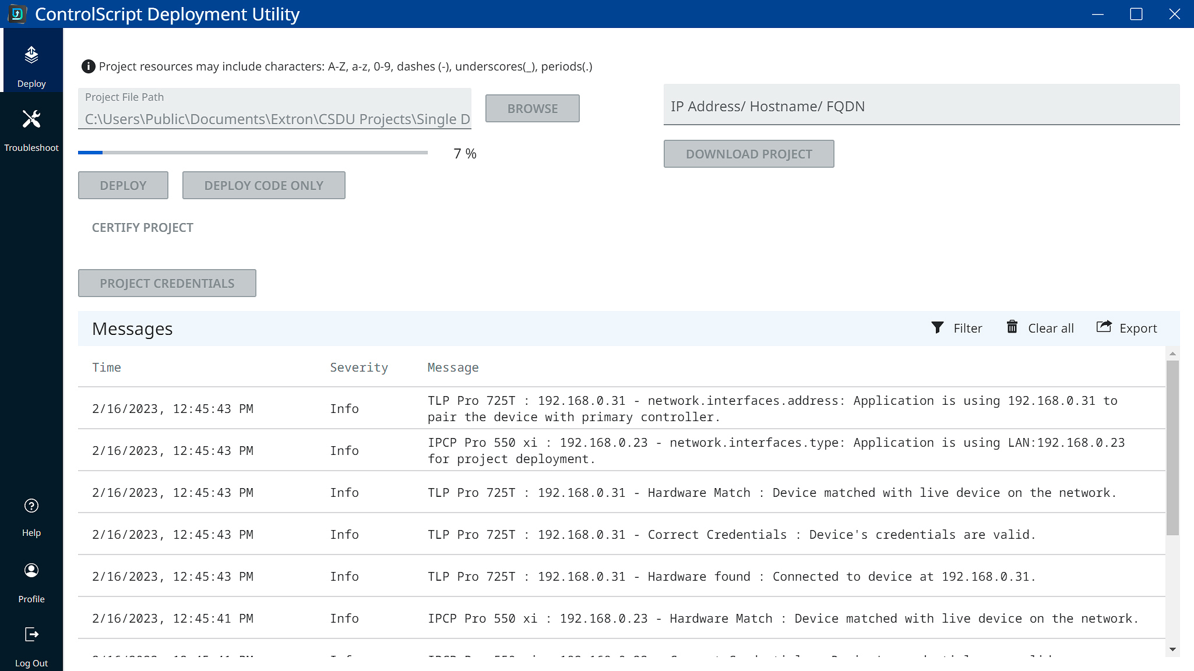Click the DEPLOY button
1194x671 pixels.
click(x=123, y=185)
